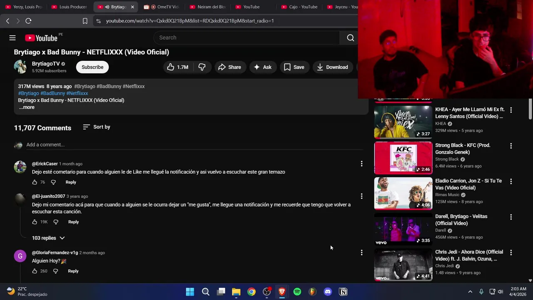Focus the Add a comment field
This screenshot has height=300, width=533.
tap(194, 145)
